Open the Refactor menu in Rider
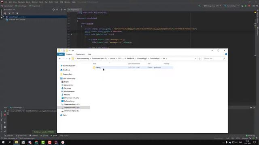259x145 pixels. pos(35,2)
